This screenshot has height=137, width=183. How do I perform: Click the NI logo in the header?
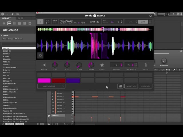point(179,14)
